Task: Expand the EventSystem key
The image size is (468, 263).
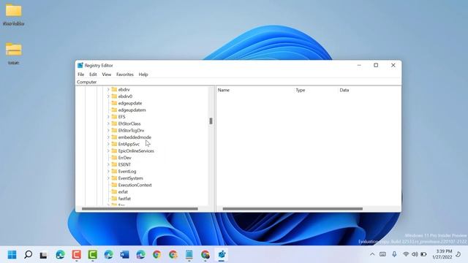Action: click(x=108, y=178)
